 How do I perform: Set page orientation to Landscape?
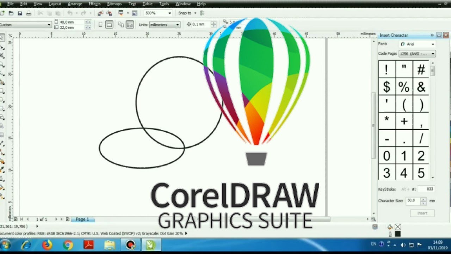[x=109, y=24]
